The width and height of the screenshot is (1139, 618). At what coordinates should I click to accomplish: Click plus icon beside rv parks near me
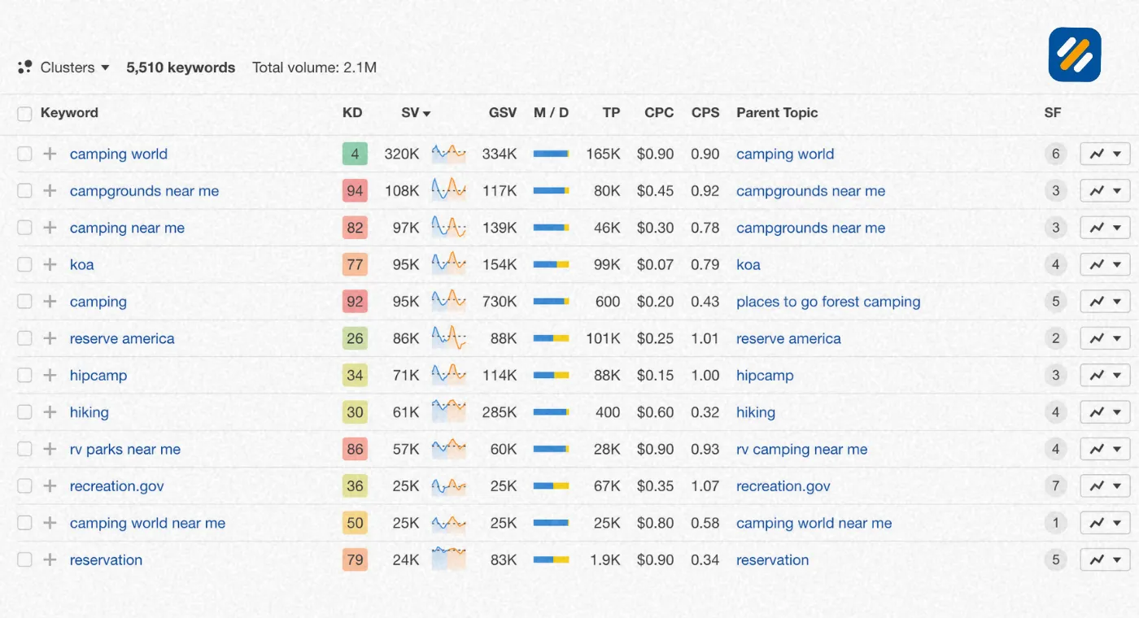50,449
